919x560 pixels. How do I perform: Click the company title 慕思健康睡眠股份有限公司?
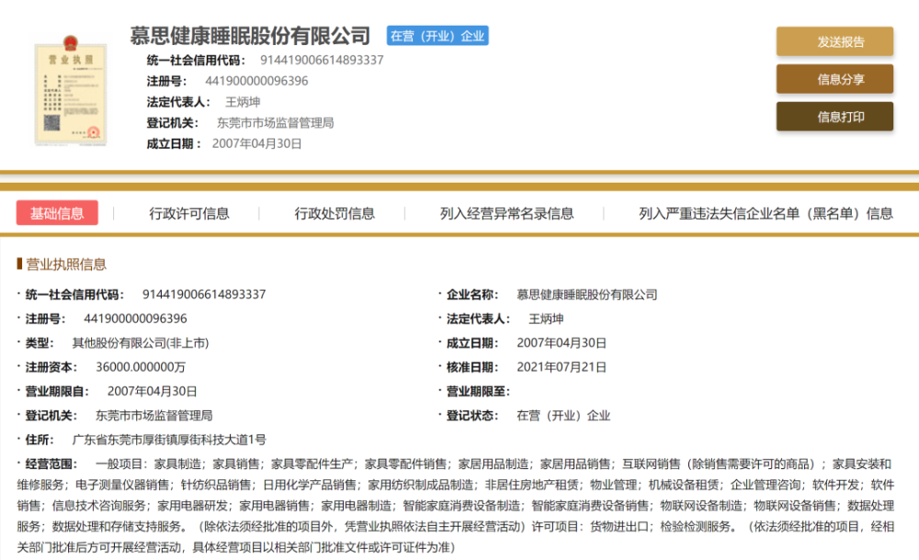pyautogui.click(x=250, y=36)
